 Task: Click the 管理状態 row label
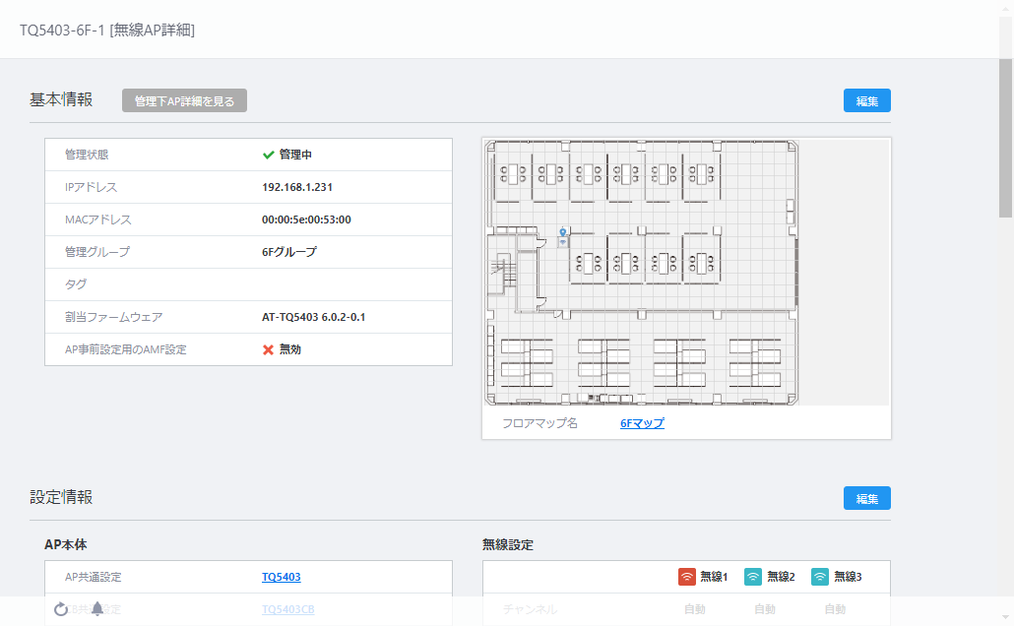87,155
